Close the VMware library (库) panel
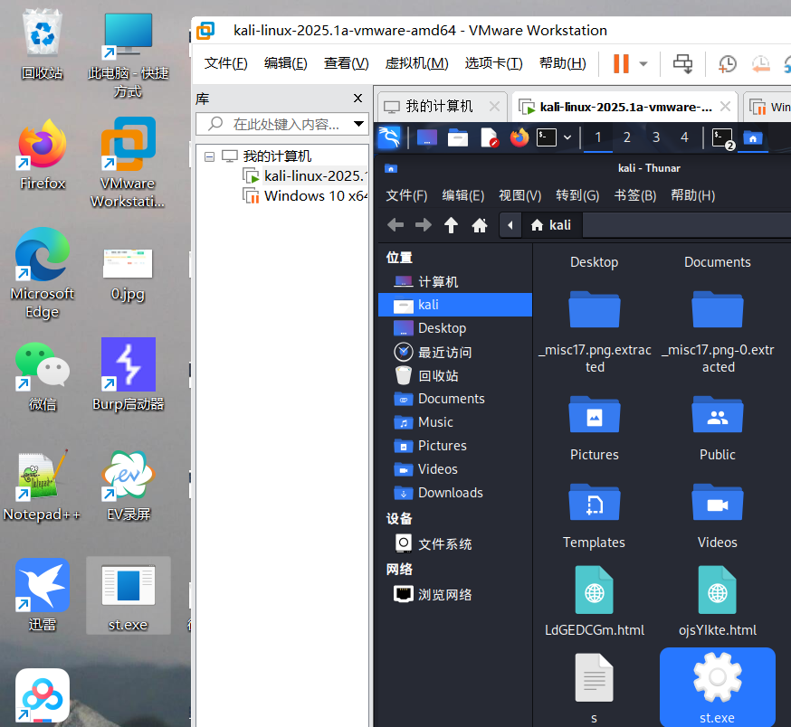 [x=357, y=99]
